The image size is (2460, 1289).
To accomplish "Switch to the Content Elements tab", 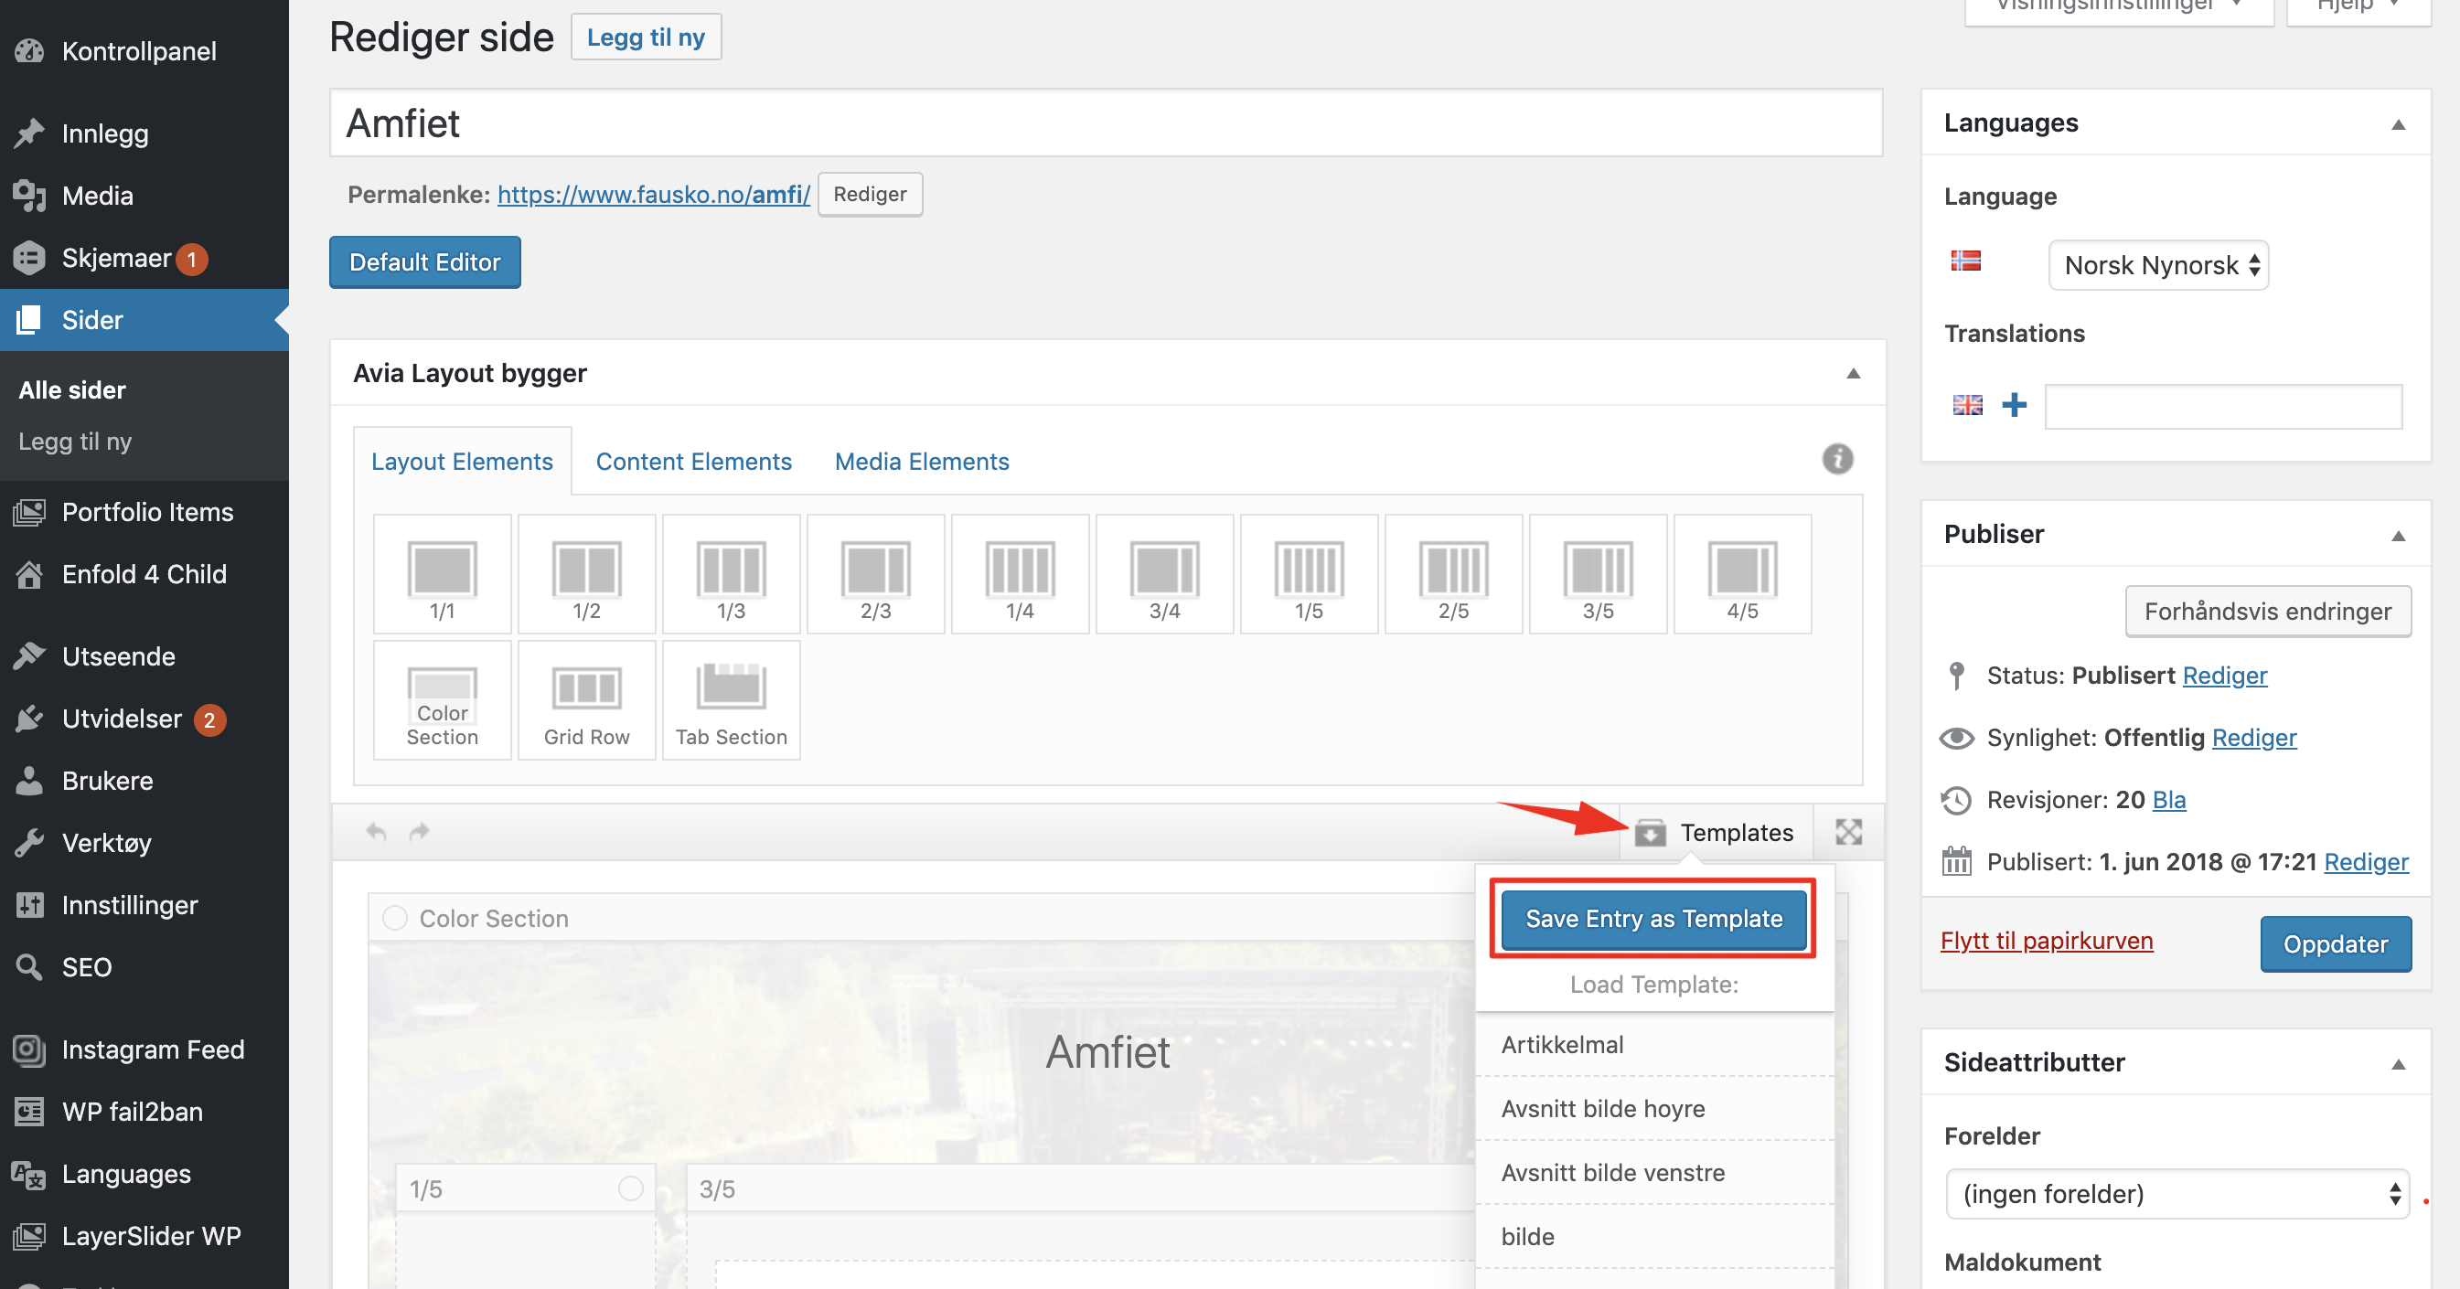I will click(x=693, y=461).
